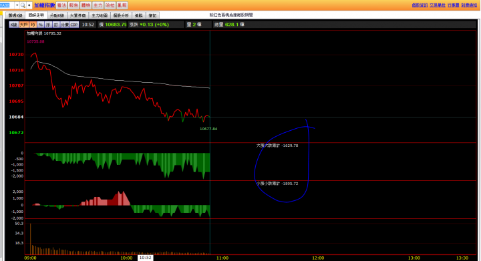Switch to the tab right of 個股分析
This screenshot has width=481, height=261.
[139, 15]
